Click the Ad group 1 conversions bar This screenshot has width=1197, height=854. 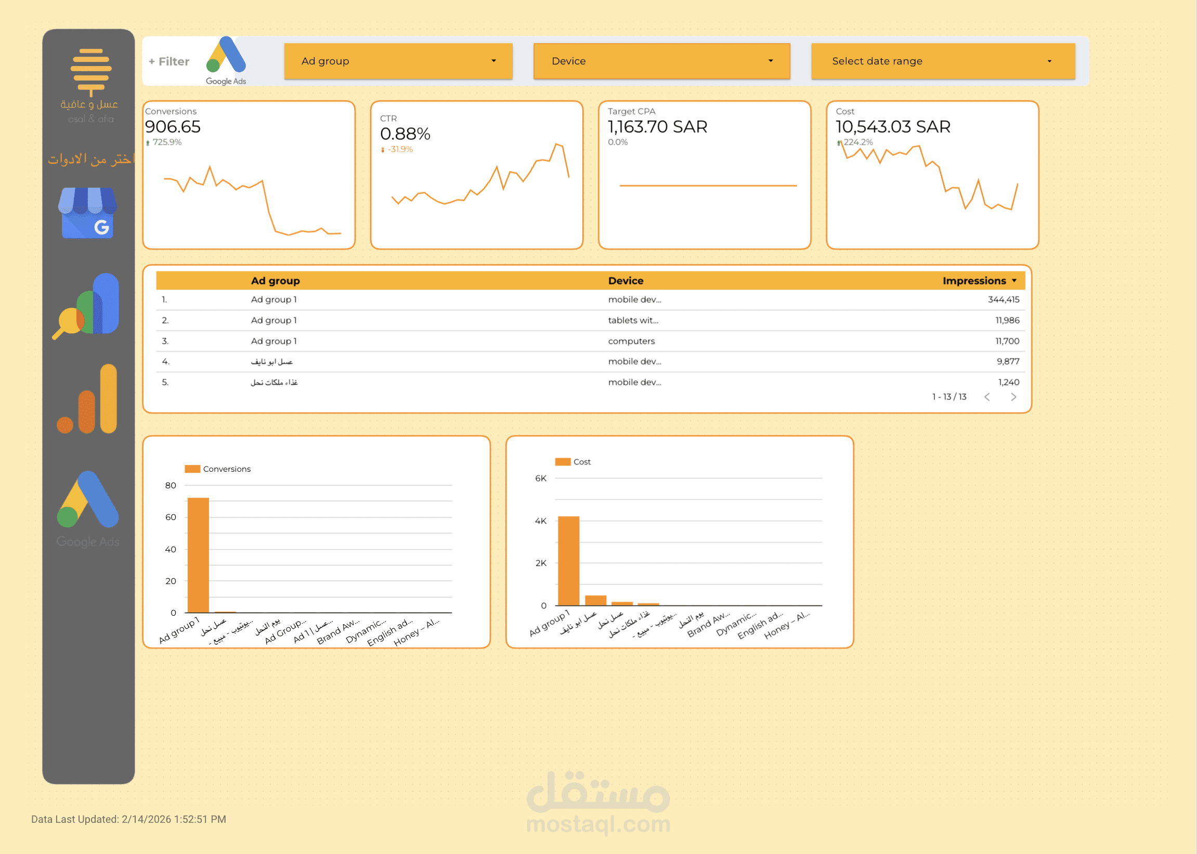point(198,555)
